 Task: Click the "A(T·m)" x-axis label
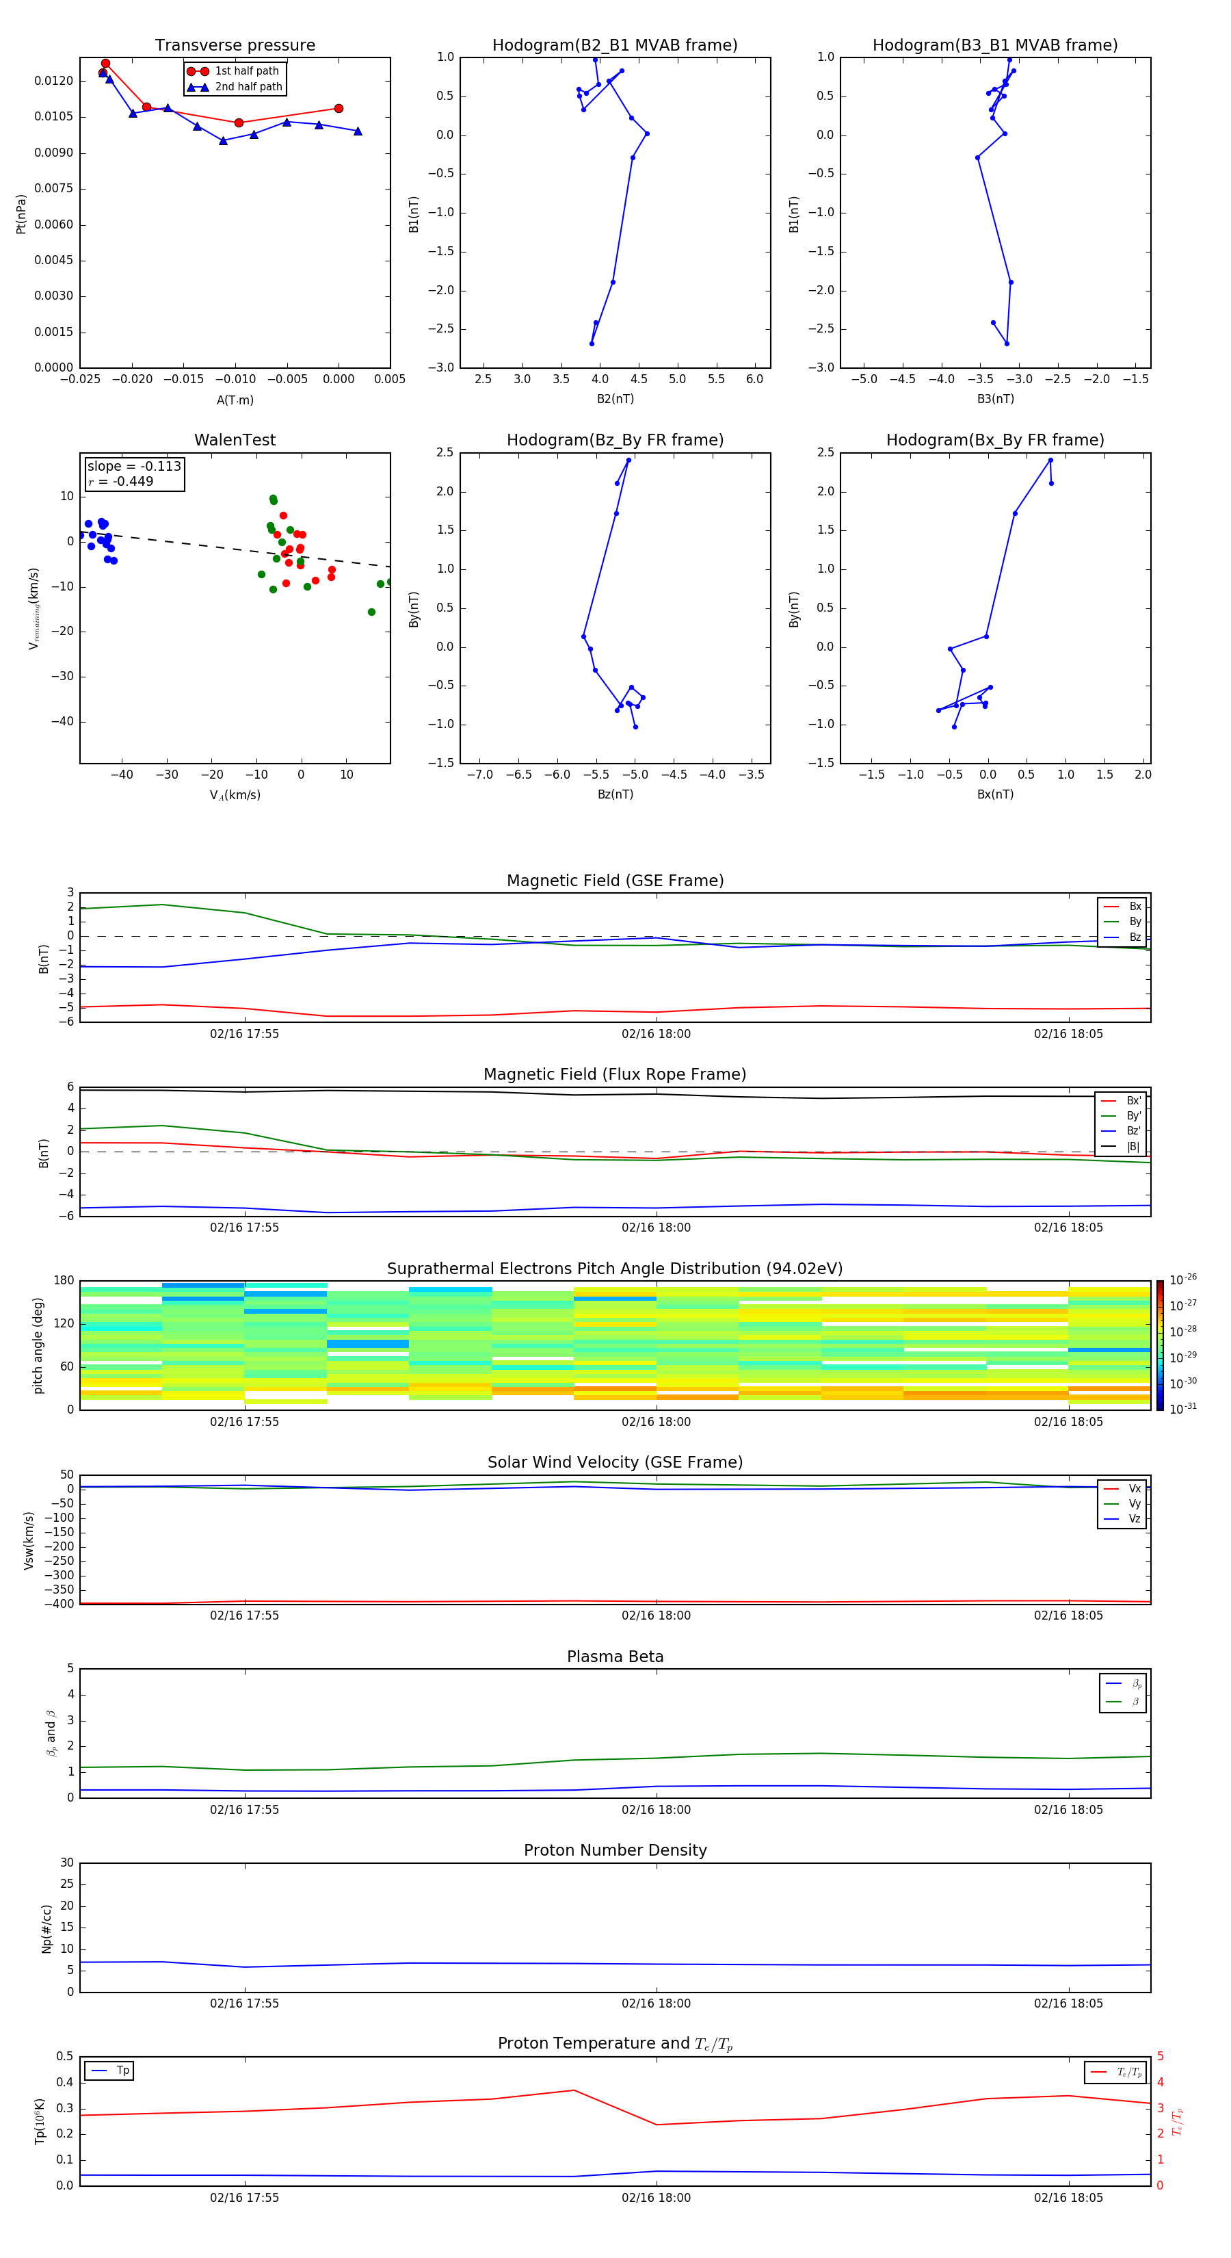pos(235,400)
